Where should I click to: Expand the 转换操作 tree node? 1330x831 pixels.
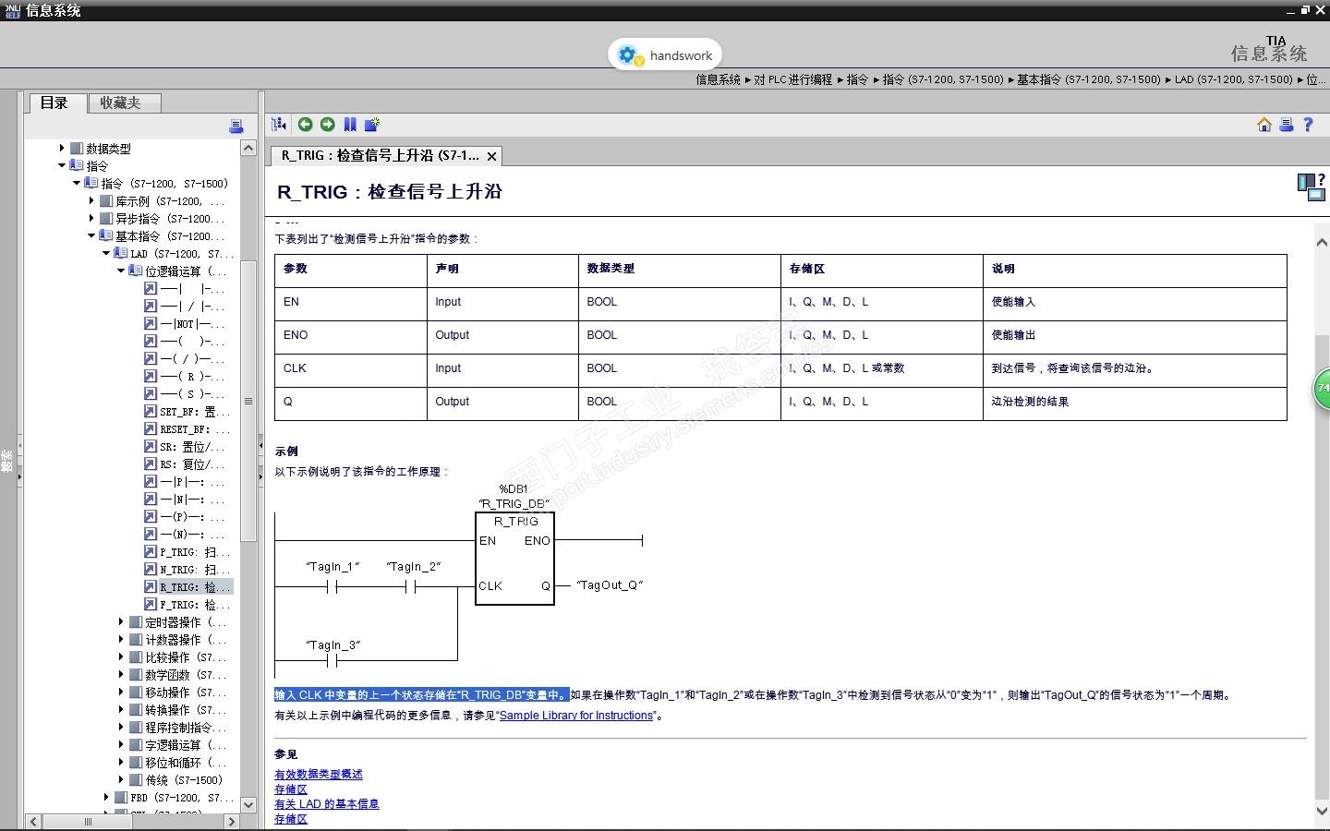click(121, 709)
